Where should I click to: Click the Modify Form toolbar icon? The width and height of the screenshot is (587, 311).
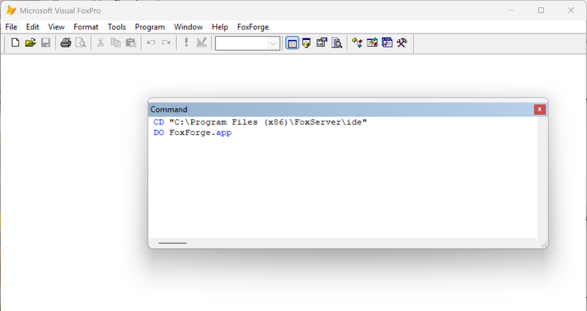point(202,43)
